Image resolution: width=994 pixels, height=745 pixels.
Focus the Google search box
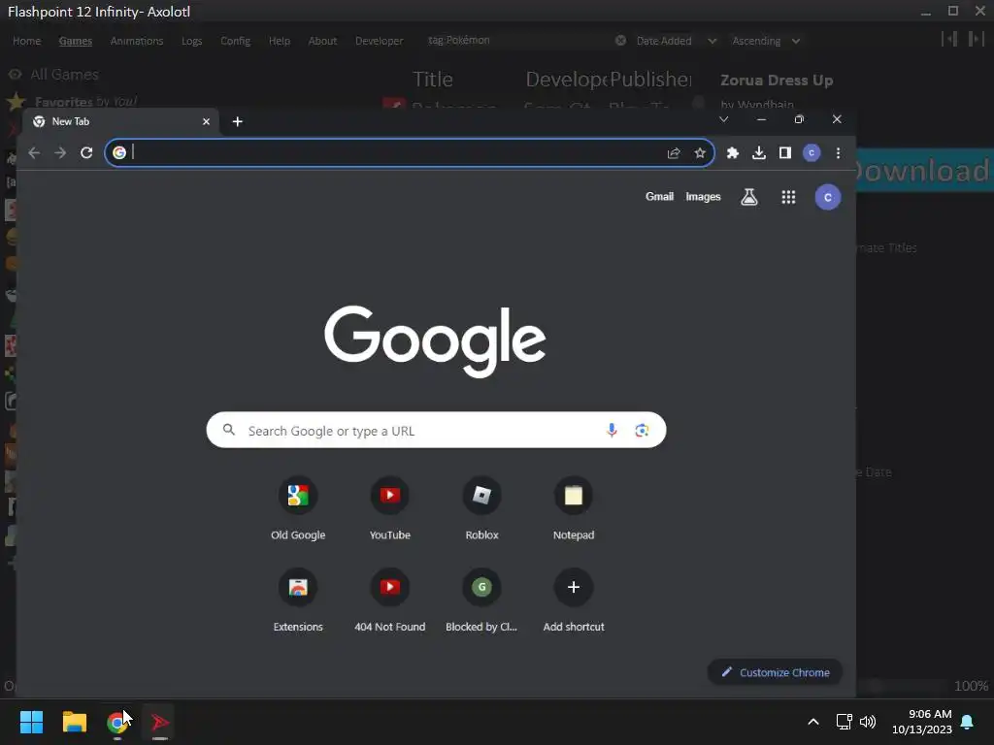(436, 430)
